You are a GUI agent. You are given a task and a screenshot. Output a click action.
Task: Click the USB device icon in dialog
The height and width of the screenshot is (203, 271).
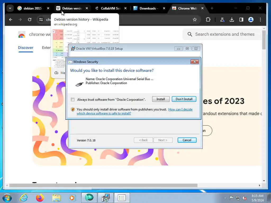(79, 84)
